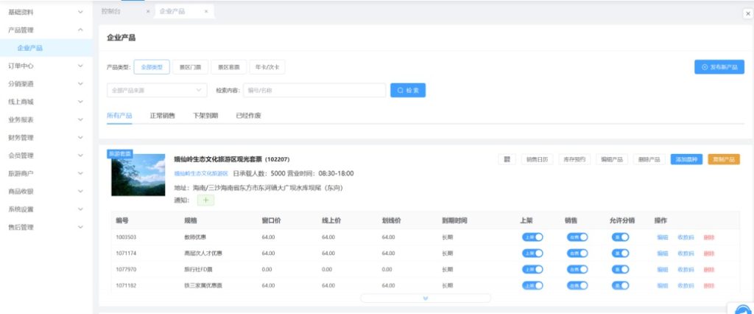The image size is (754, 314).
Task: Expand the 会员管理 sidebar menu
Action: (46, 156)
